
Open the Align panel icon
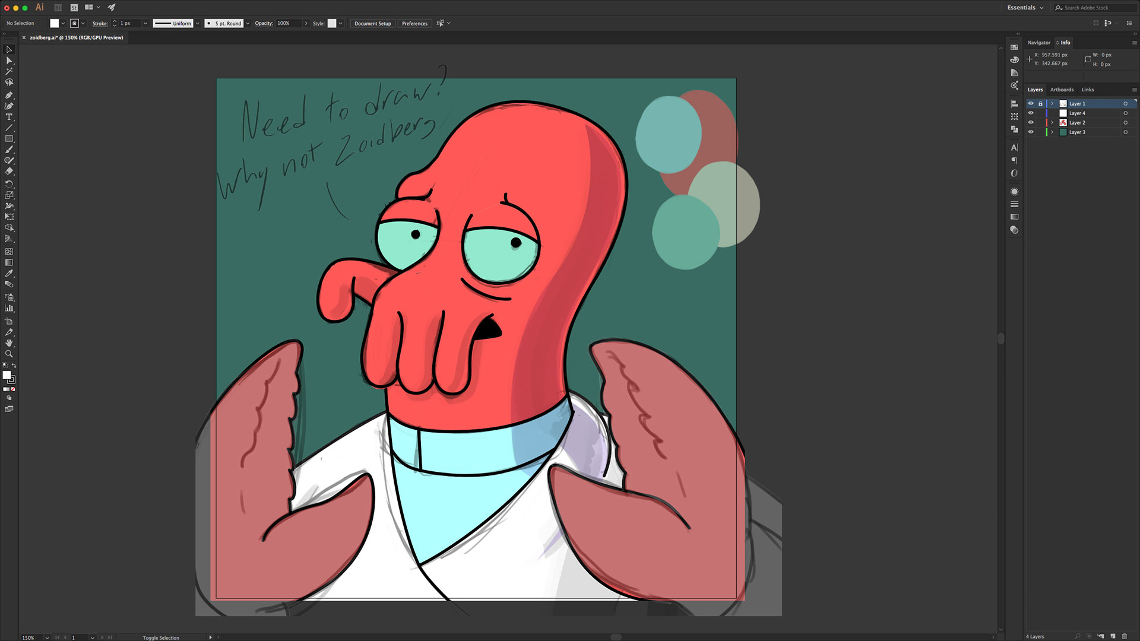point(1014,104)
